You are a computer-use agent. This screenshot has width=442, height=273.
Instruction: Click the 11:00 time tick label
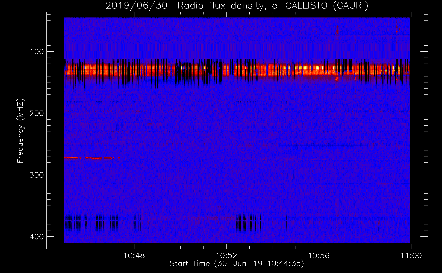pos(411,256)
